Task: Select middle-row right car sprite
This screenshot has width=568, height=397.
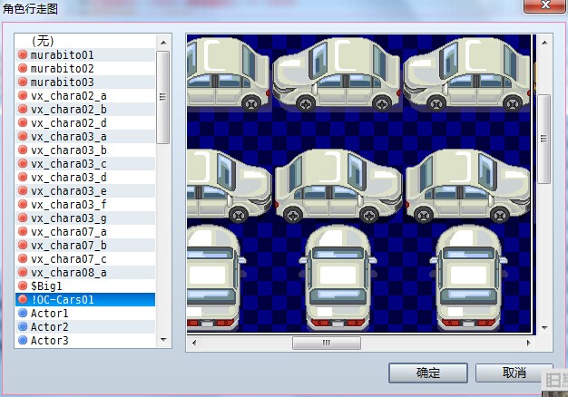Action: point(468,186)
